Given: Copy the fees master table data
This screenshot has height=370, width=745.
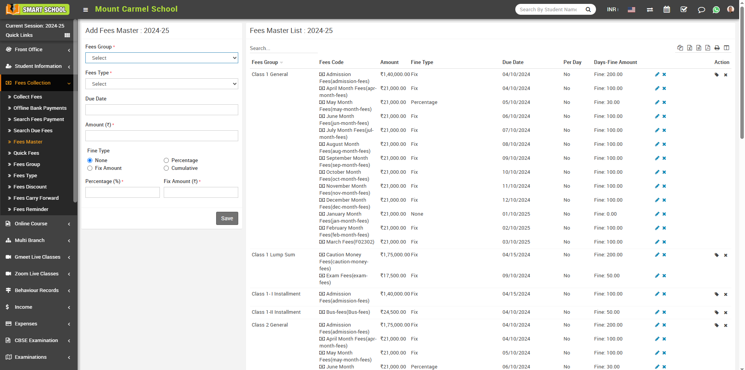Looking at the screenshot, I should [x=680, y=48].
